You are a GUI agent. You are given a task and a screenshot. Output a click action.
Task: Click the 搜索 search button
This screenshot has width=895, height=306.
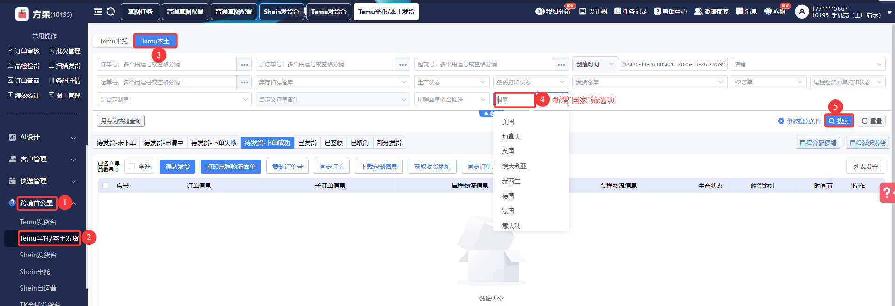pos(839,121)
